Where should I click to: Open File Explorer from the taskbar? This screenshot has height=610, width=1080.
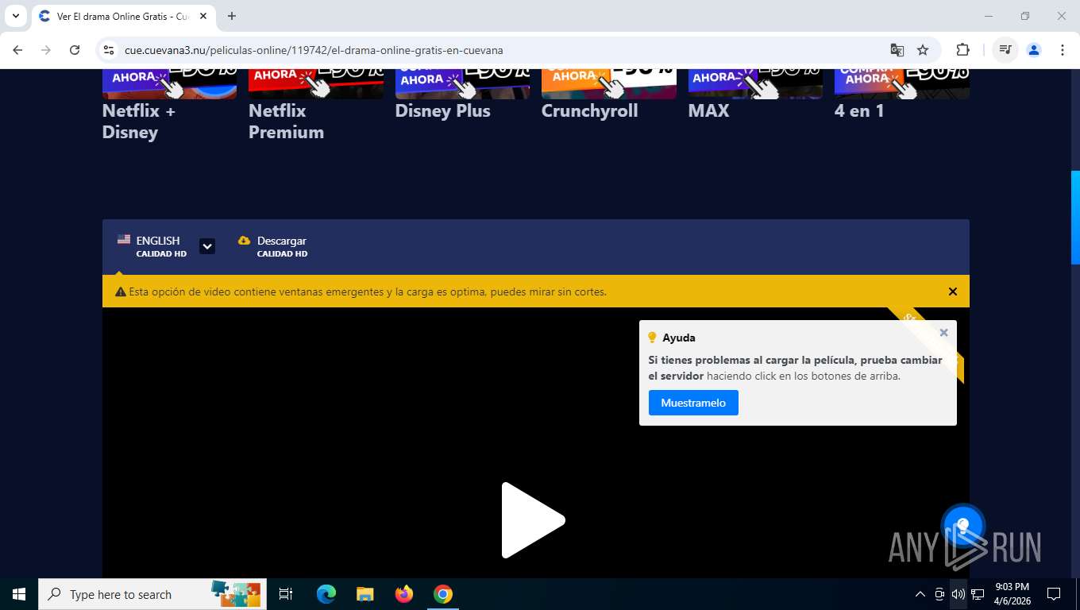point(364,594)
